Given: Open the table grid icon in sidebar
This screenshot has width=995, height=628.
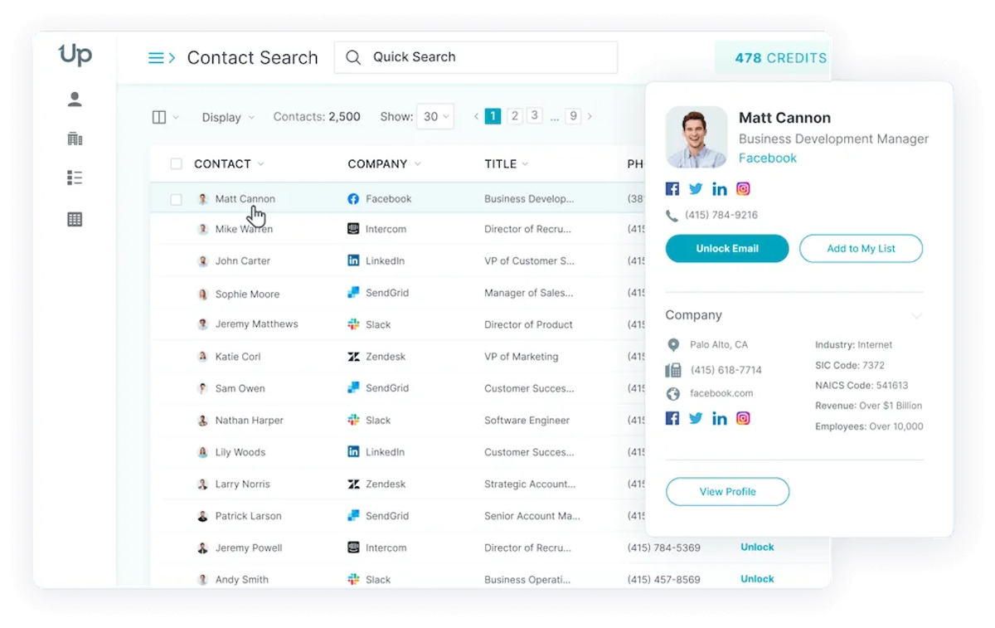Looking at the screenshot, I should coord(75,220).
